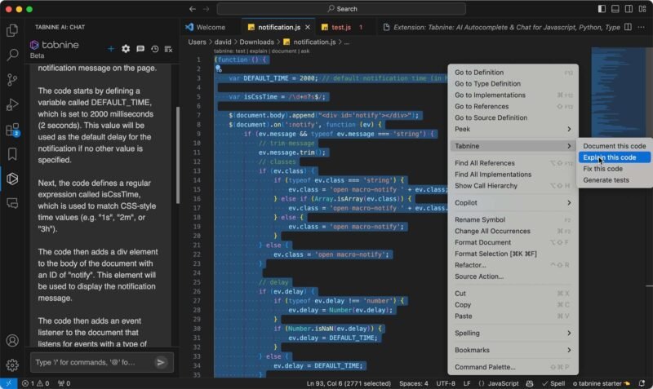Change indentation via Spaces: 4
653x389 pixels.
(x=414, y=383)
